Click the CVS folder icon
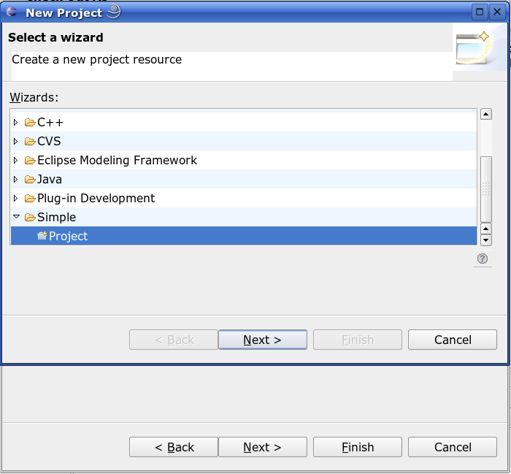The height and width of the screenshot is (474, 511). [30, 142]
